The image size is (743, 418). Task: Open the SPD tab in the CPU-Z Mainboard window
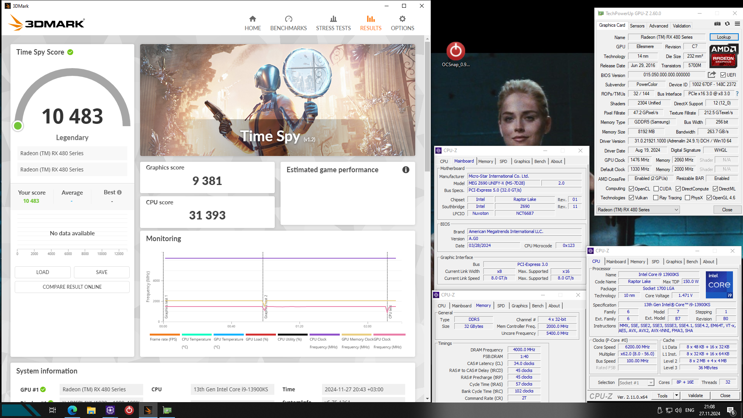coord(503,161)
